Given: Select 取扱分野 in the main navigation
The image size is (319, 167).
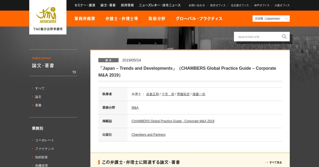Looking at the screenshot, I should pyautogui.click(x=157, y=19).
